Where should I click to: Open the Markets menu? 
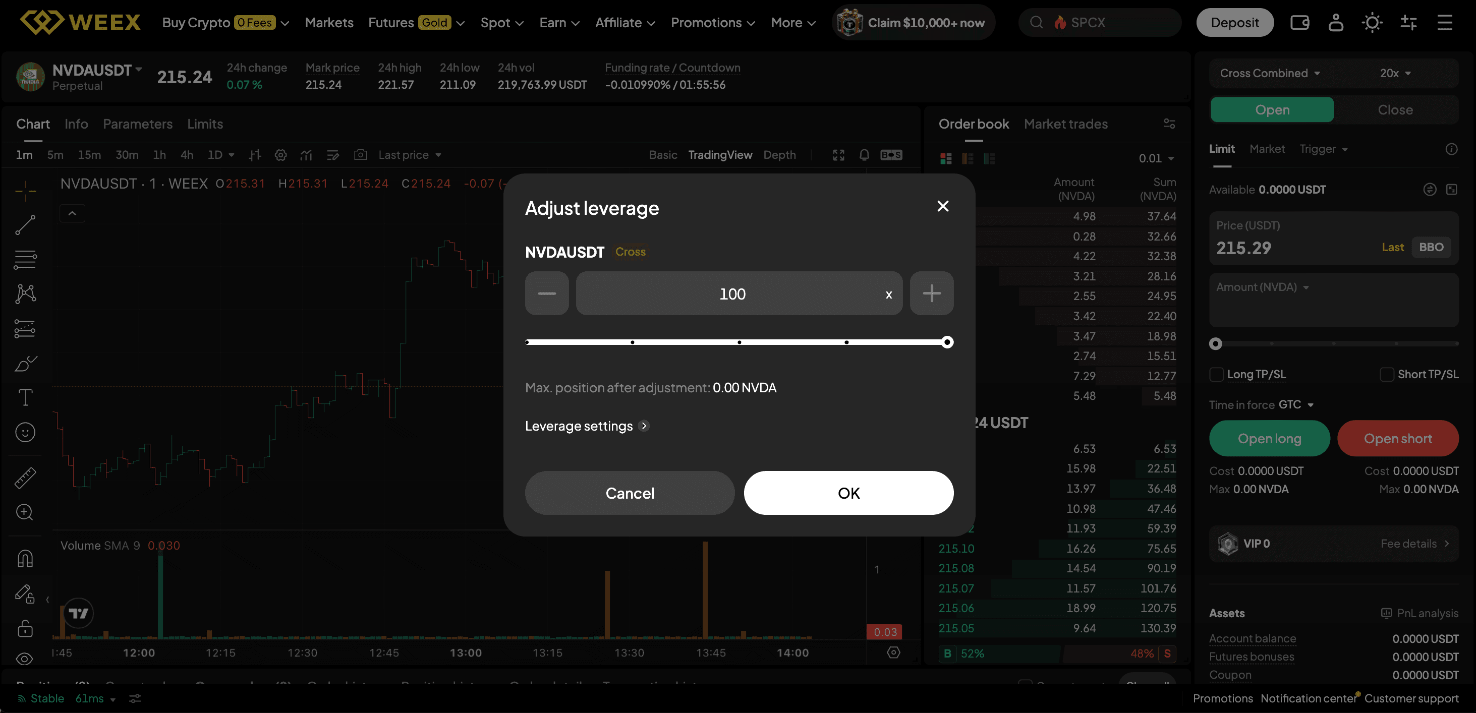329,22
